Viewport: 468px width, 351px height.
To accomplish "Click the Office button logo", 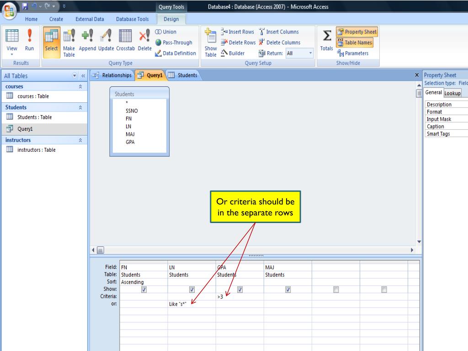I will [x=9, y=11].
